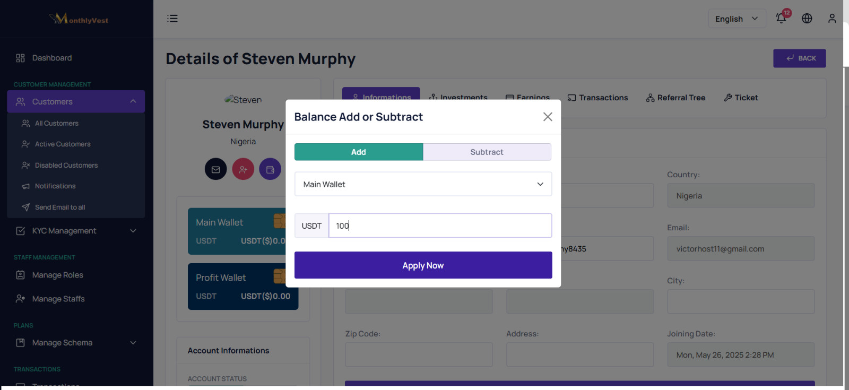Click the mail icon under Steven Murphy
The width and height of the screenshot is (849, 390).
tap(216, 169)
